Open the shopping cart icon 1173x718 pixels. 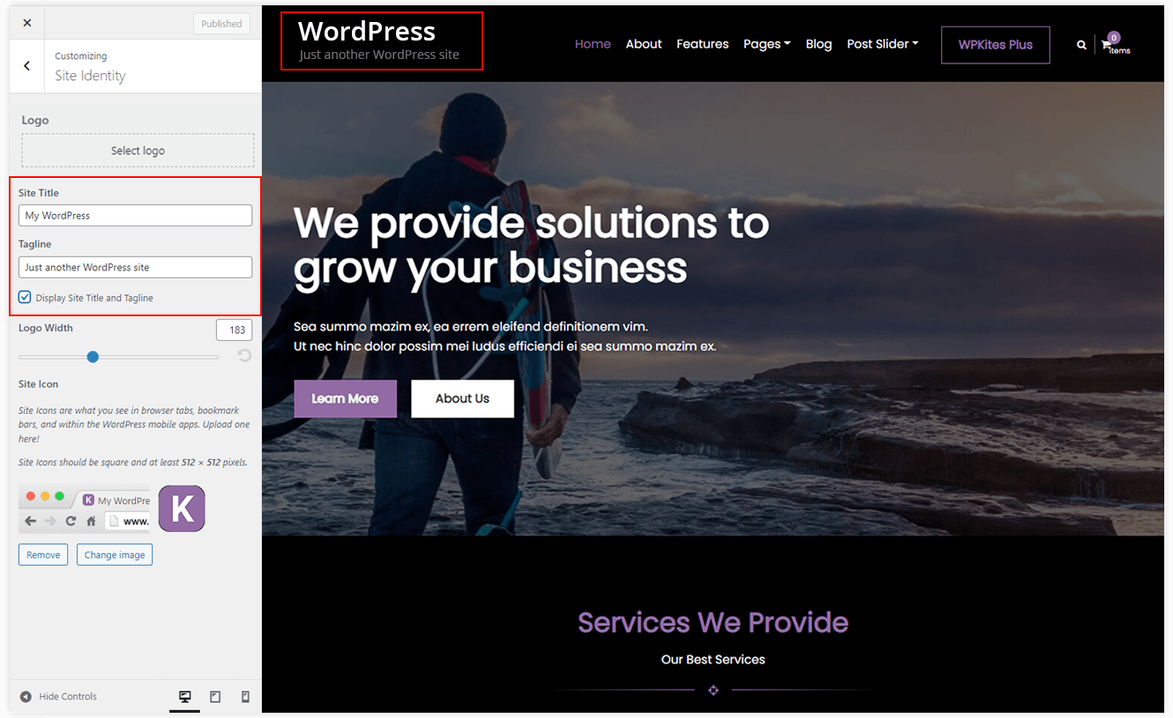tap(1106, 45)
